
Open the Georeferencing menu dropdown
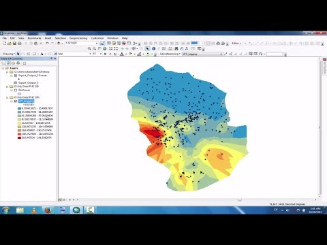[x=170, y=54]
